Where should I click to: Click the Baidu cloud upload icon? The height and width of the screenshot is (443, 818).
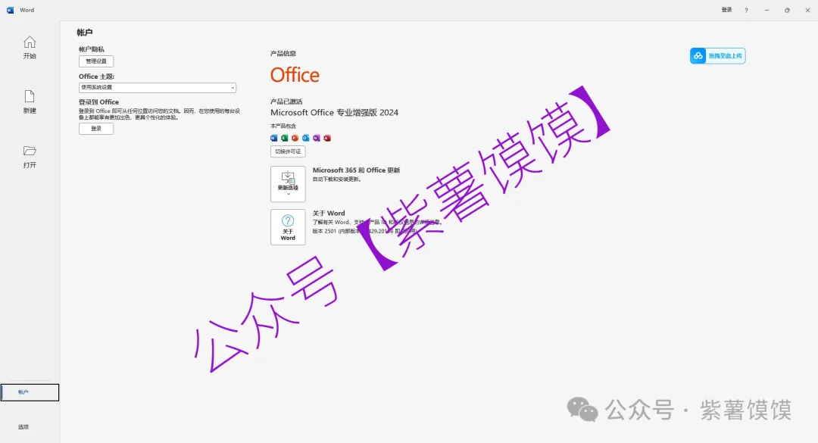click(717, 56)
